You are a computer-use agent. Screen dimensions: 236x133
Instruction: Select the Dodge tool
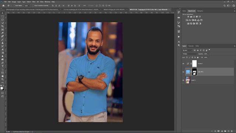3,59
